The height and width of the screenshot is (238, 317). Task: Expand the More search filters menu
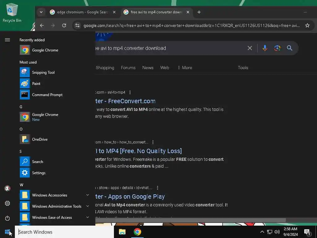coord(185,68)
